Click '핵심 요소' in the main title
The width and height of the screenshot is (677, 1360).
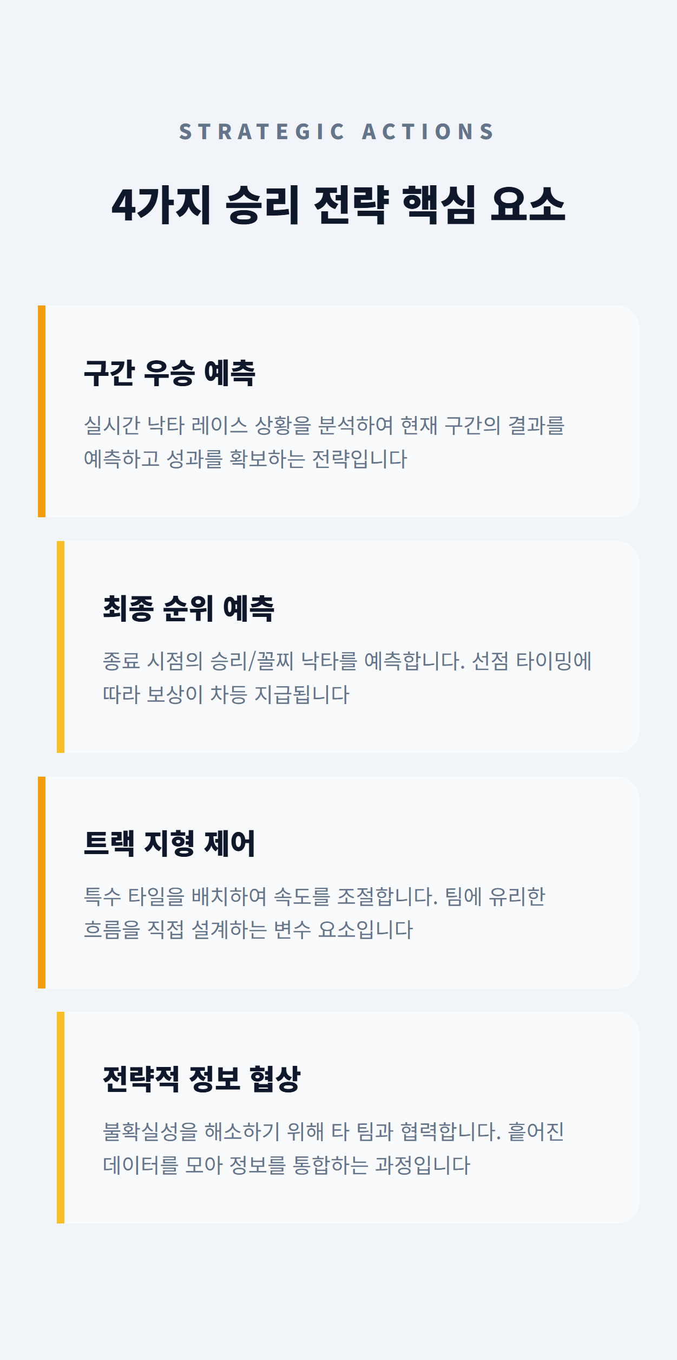[484, 205]
